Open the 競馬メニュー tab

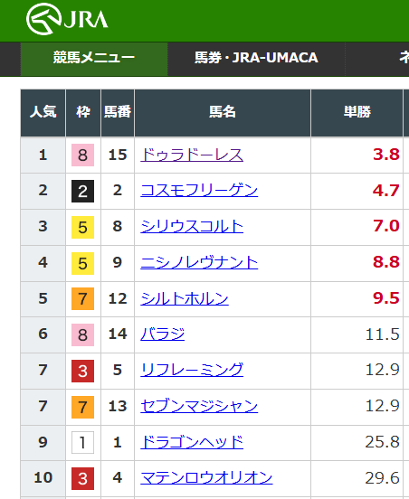(94, 59)
